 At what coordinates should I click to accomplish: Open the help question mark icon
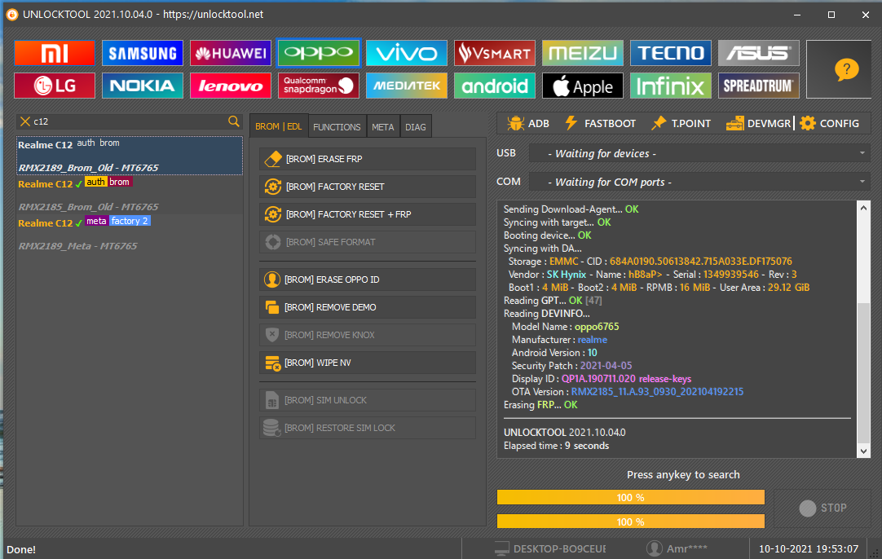(x=847, y=69)
